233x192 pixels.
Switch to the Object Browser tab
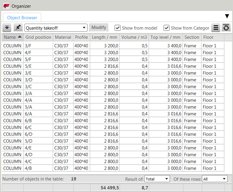click(x=22, y=18)
